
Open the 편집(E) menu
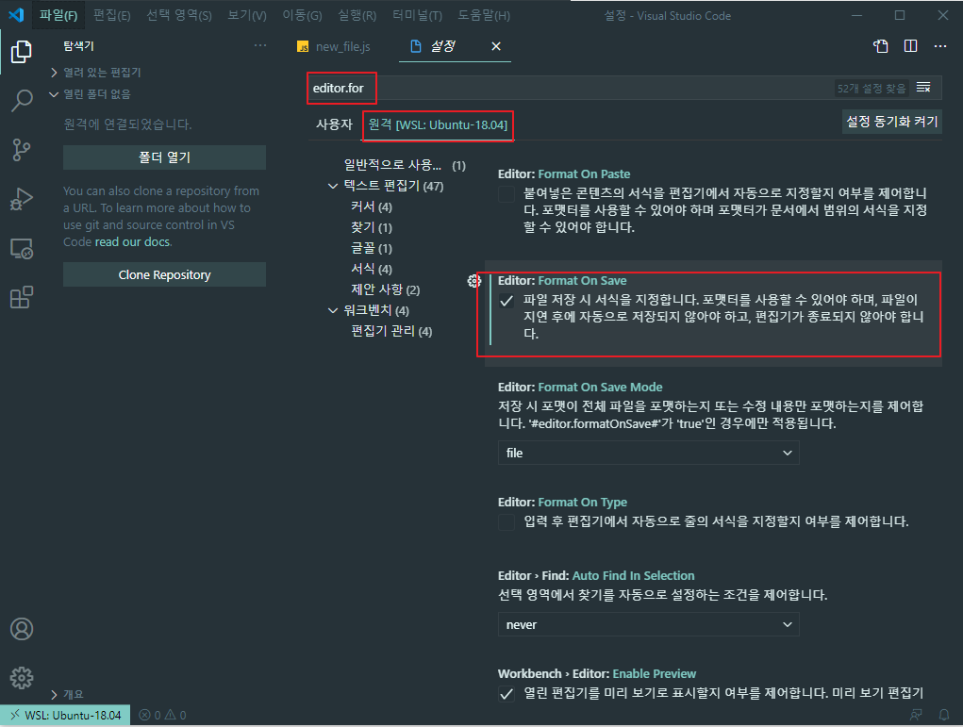(x=112, y=15)
